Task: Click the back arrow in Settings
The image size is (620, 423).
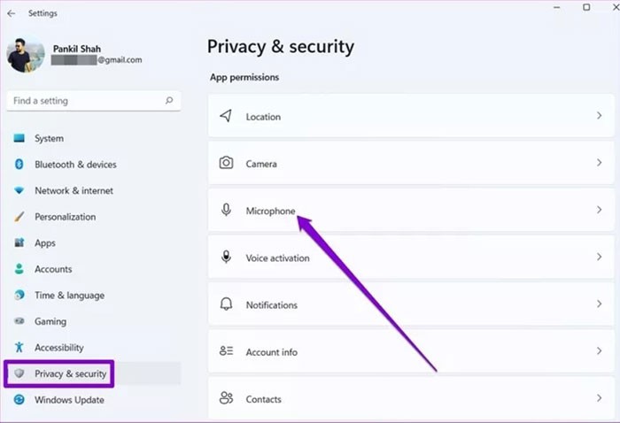Action: [x=11, y=12]
